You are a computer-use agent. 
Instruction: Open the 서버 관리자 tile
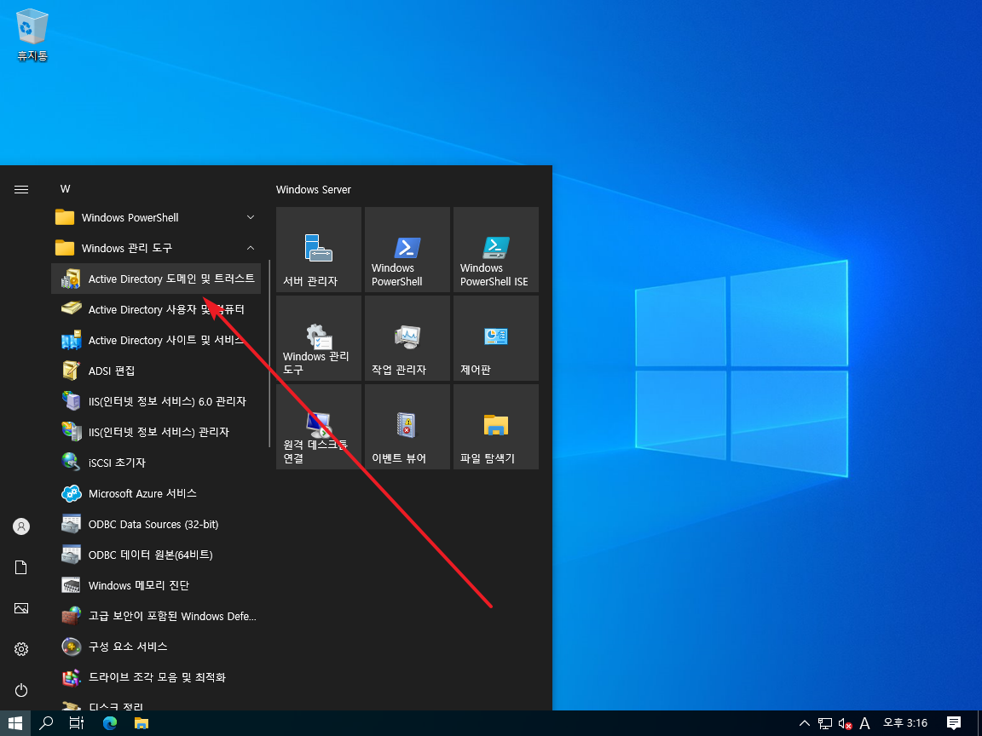[319, 250]
